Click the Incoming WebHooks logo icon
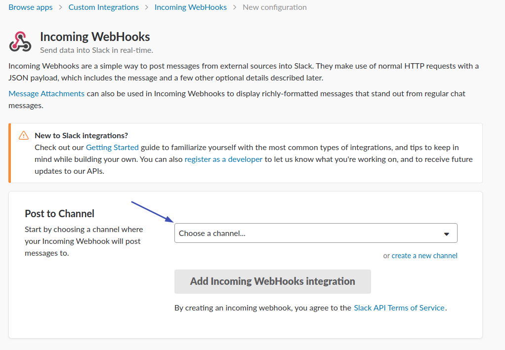The image size is (505, 350). click(x=20, y=41)
